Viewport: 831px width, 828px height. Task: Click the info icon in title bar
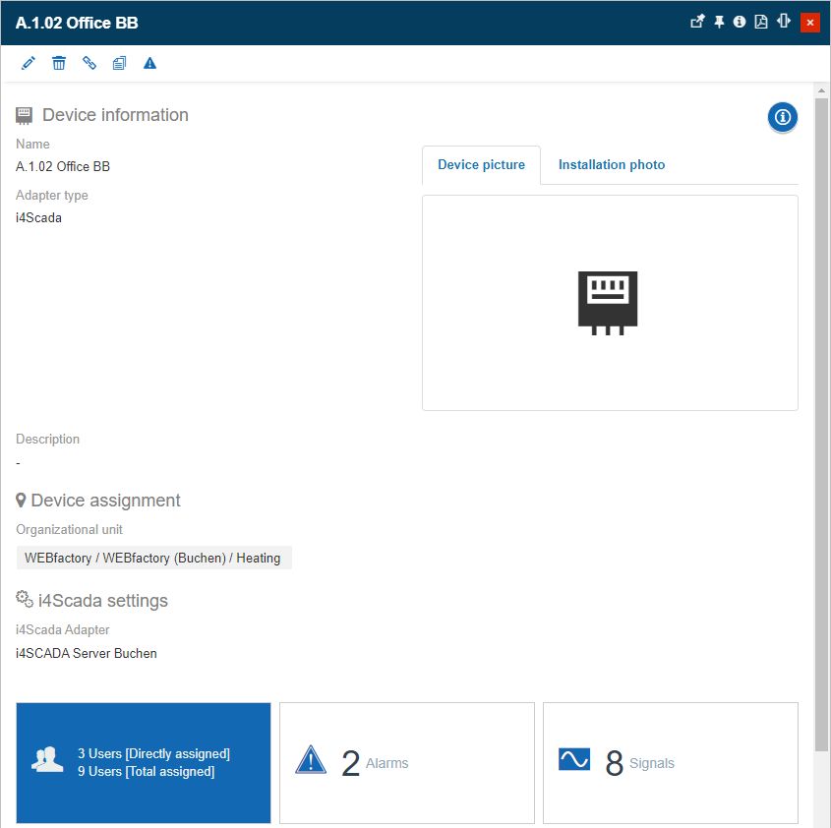point(740,22)
